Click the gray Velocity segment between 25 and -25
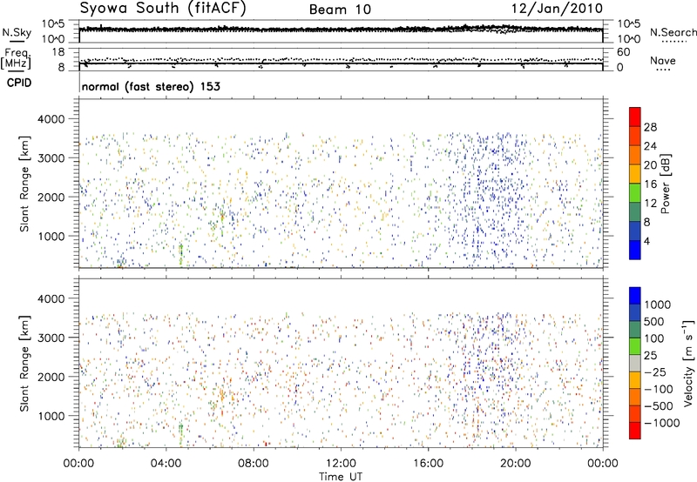697x482 pixels. click(635, 363)
